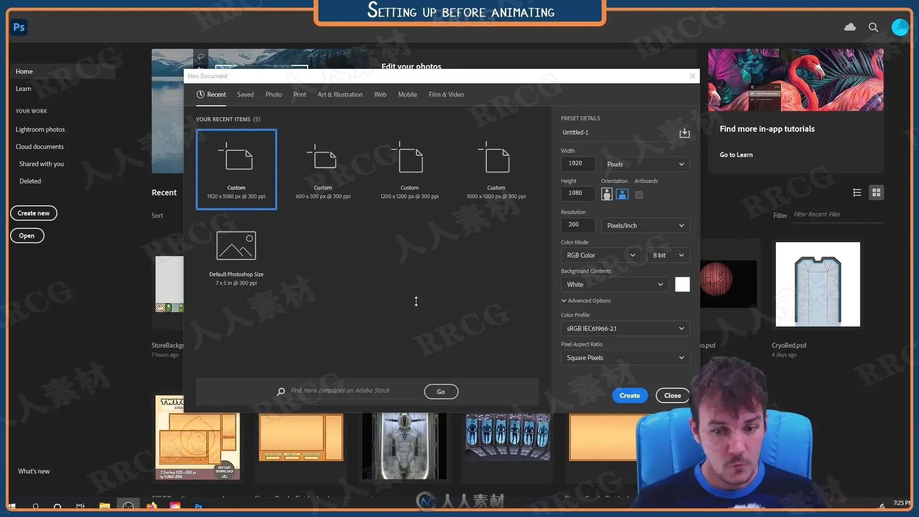The width and height of the screenshot is (919, 517).
Task: Open Cloud documents in the sidebar
Action: click(40, 146)
